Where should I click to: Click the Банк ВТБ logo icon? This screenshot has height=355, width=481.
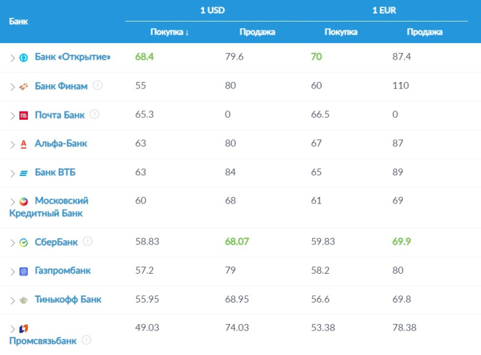23,172
